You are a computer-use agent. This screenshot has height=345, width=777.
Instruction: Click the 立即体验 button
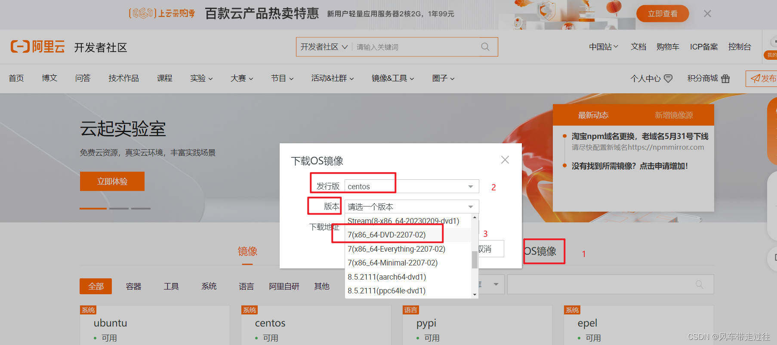coord(112,182)
